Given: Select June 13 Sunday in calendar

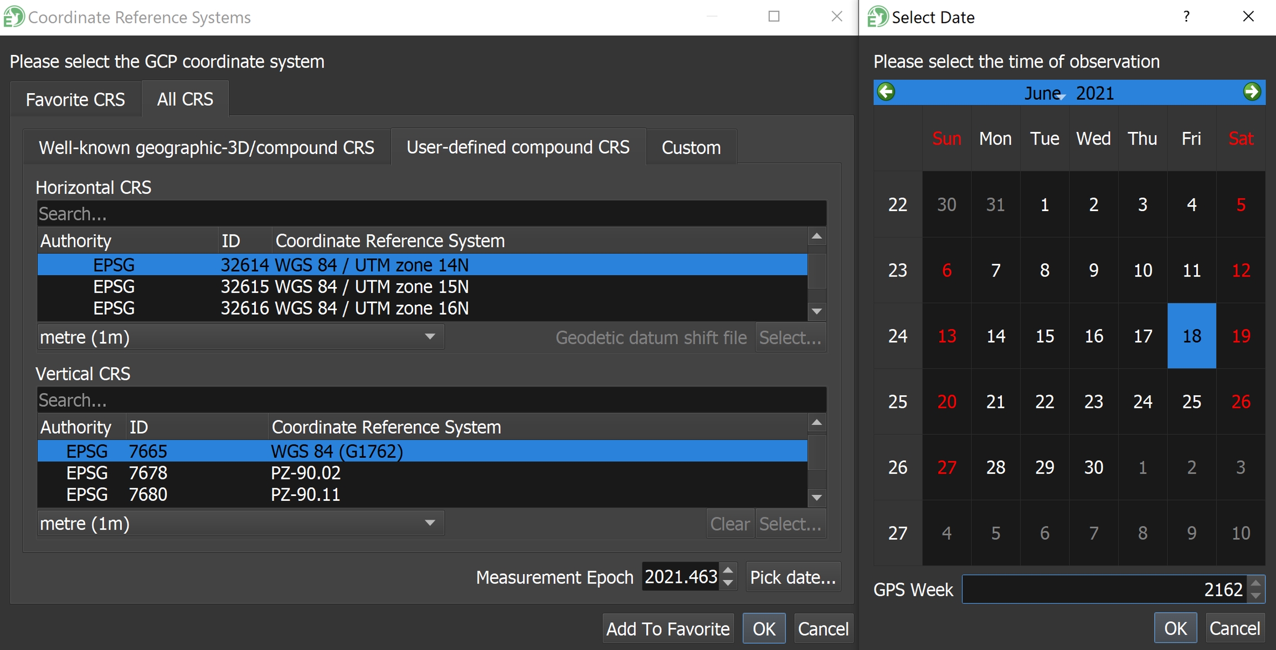Looking at the screenshot, I should click(946, 336).
